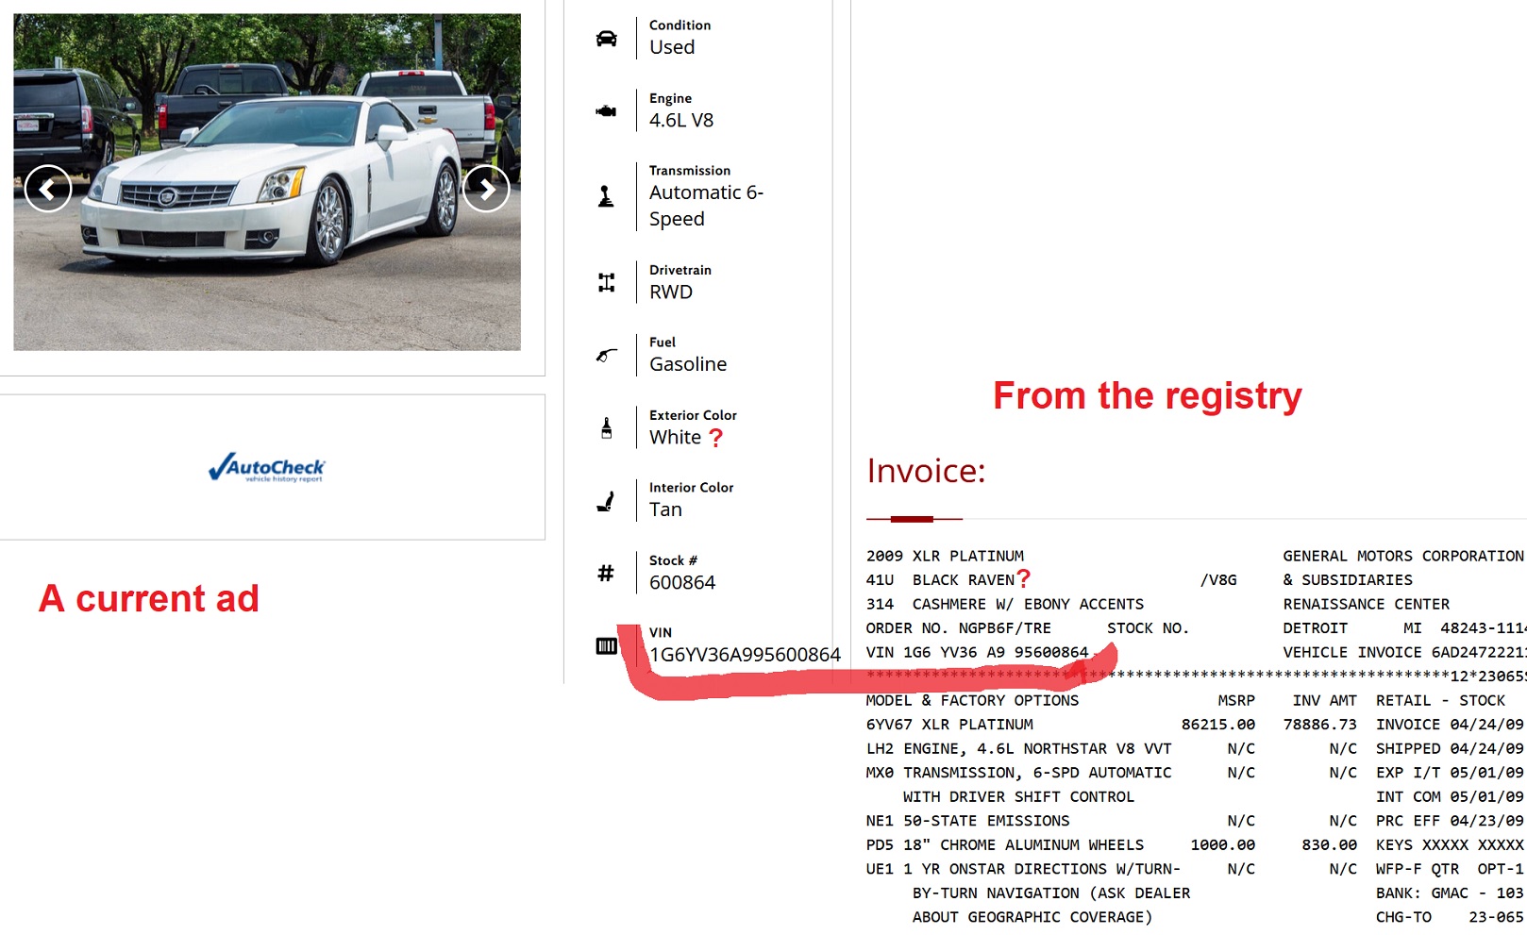This screenshot has height=935, width=1527.
Task: Click the Transmission gear shifter icon
Action: (606, 196)
